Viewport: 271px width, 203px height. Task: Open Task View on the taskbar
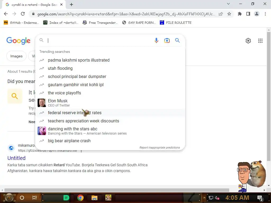coord(35,198)
